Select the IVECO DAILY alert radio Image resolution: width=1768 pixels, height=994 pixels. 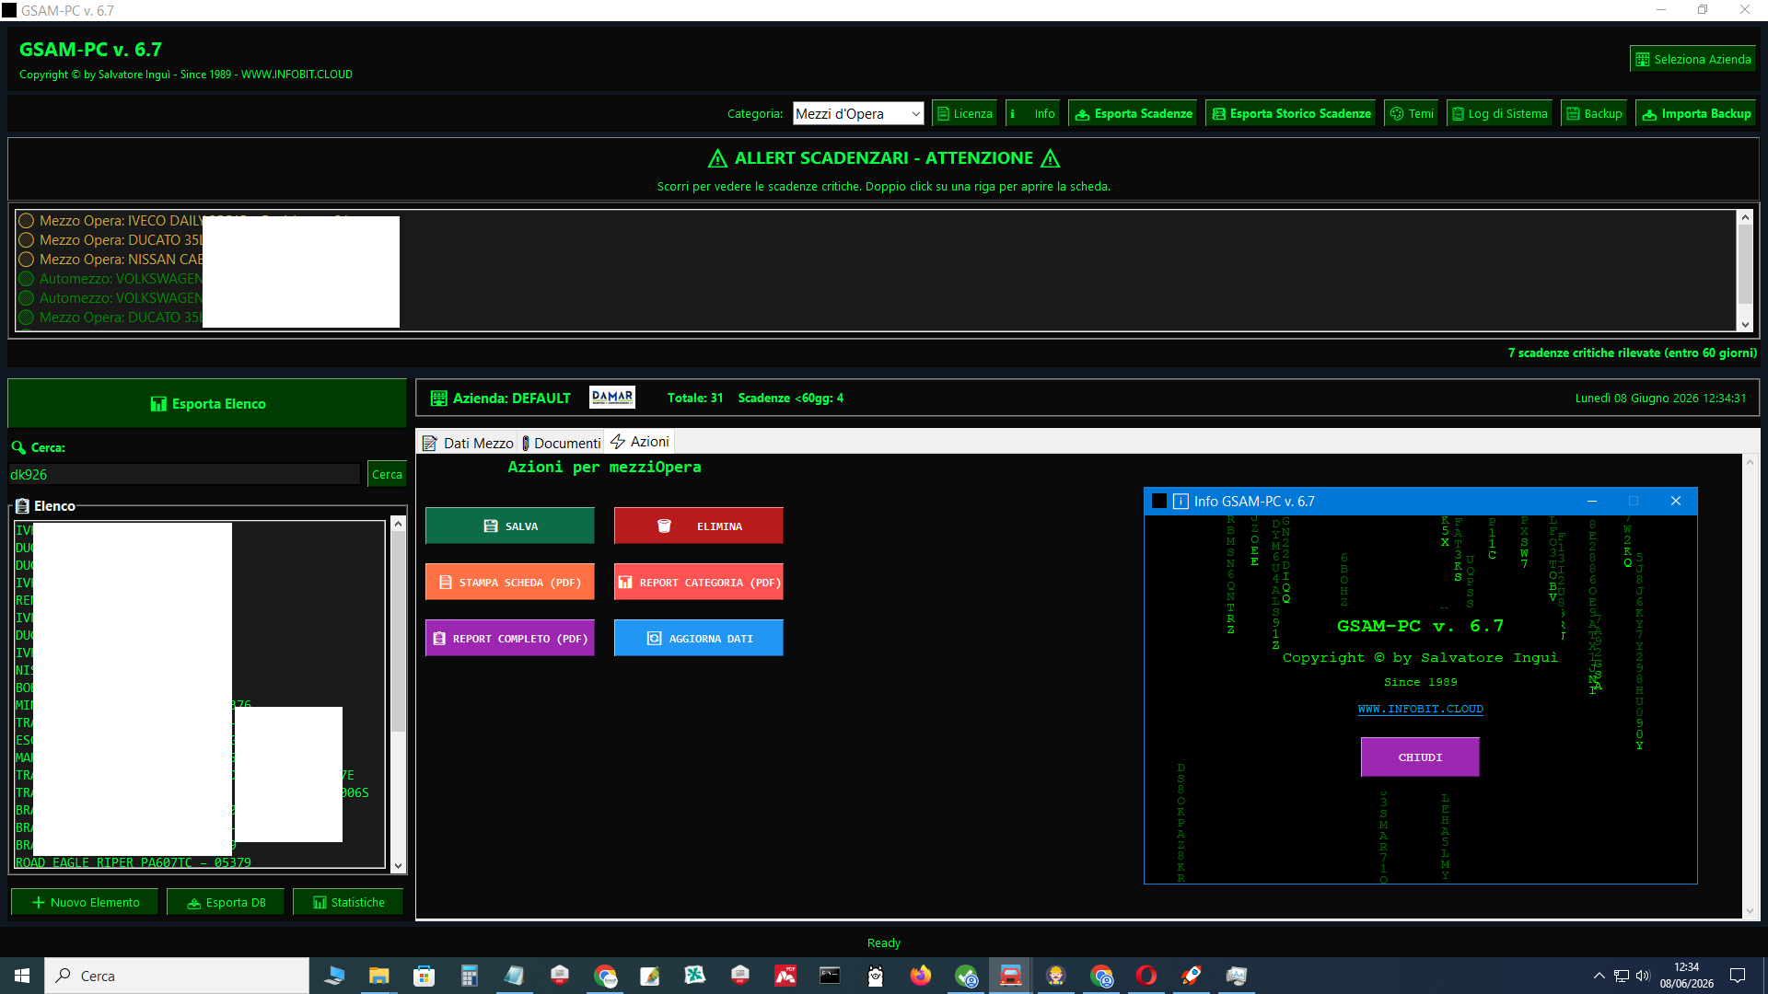(x=27, y=221)
